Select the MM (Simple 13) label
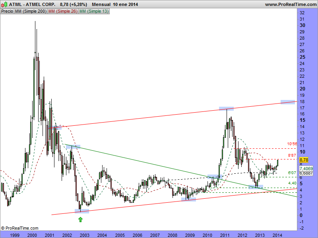 tap(94, 12)
